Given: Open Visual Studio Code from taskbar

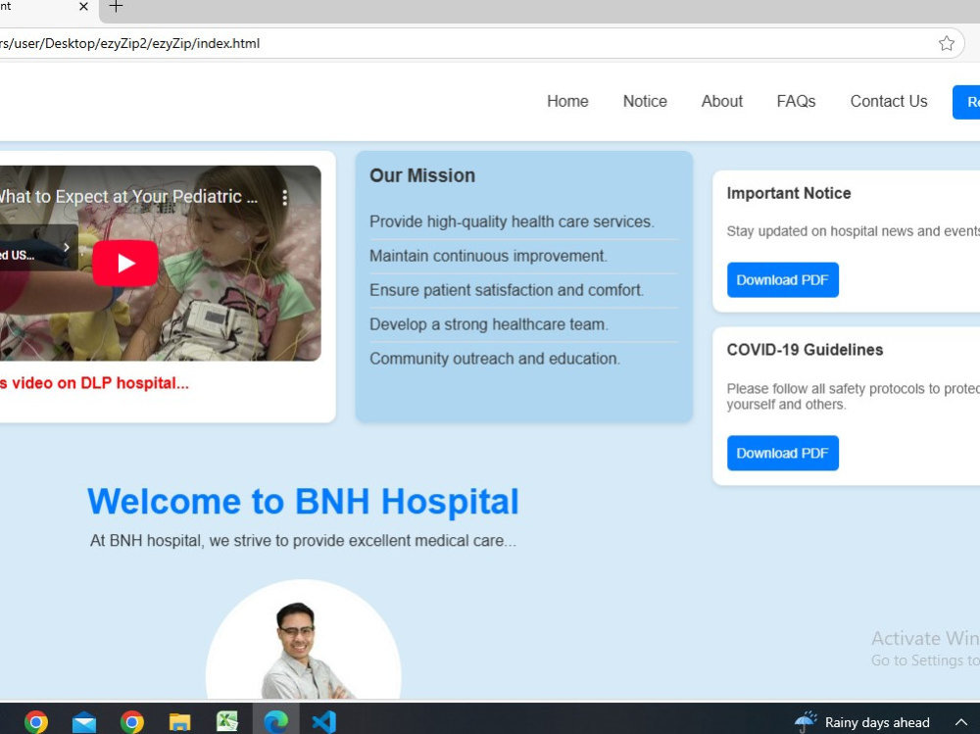Looking at the screenshot, I should (323, 721).
